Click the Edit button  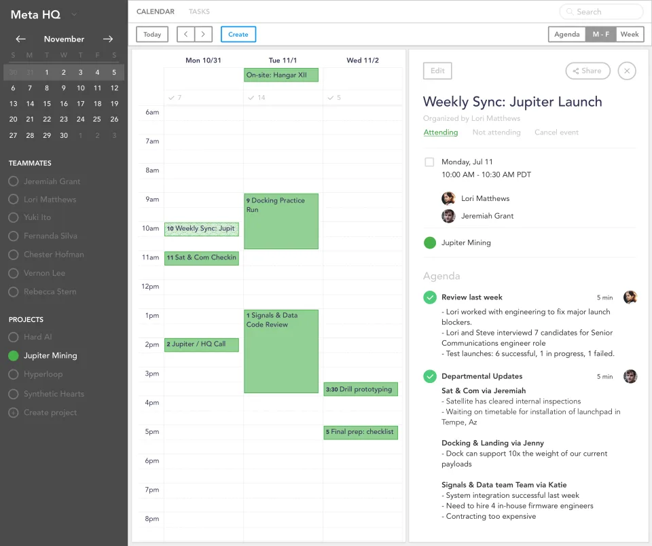pos(437,71)
